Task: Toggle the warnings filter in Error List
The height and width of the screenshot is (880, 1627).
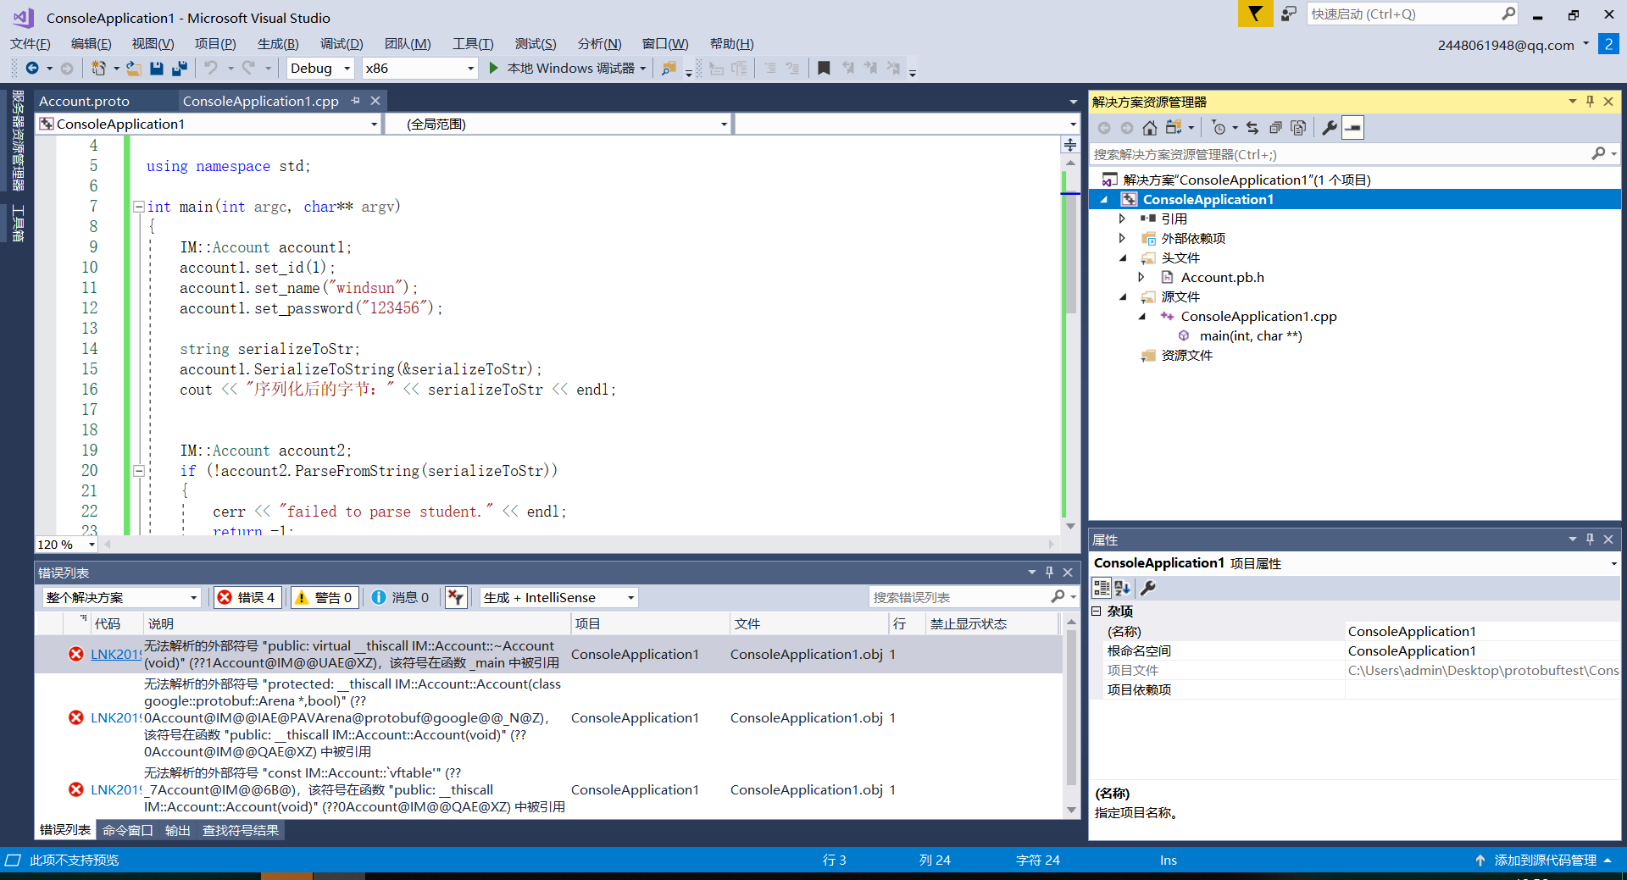Action: (x=325, y=597)
